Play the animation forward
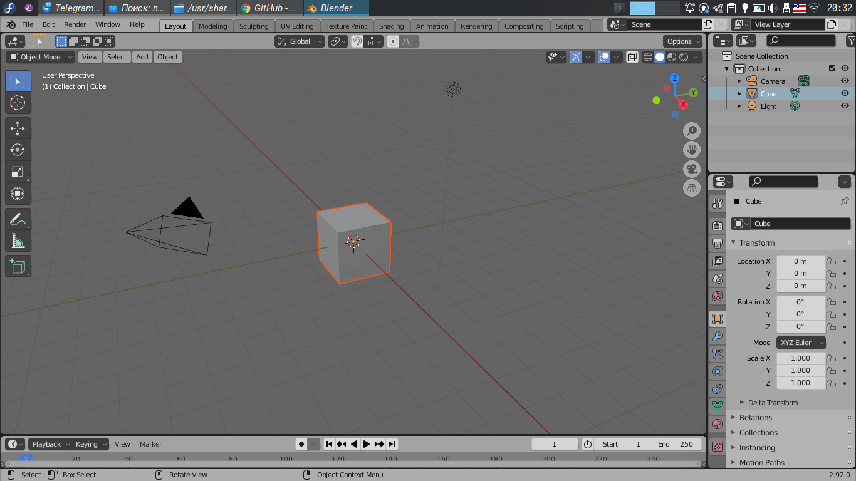Image resolution: width=856 pixels, height=481 pixels. (367, 444)
